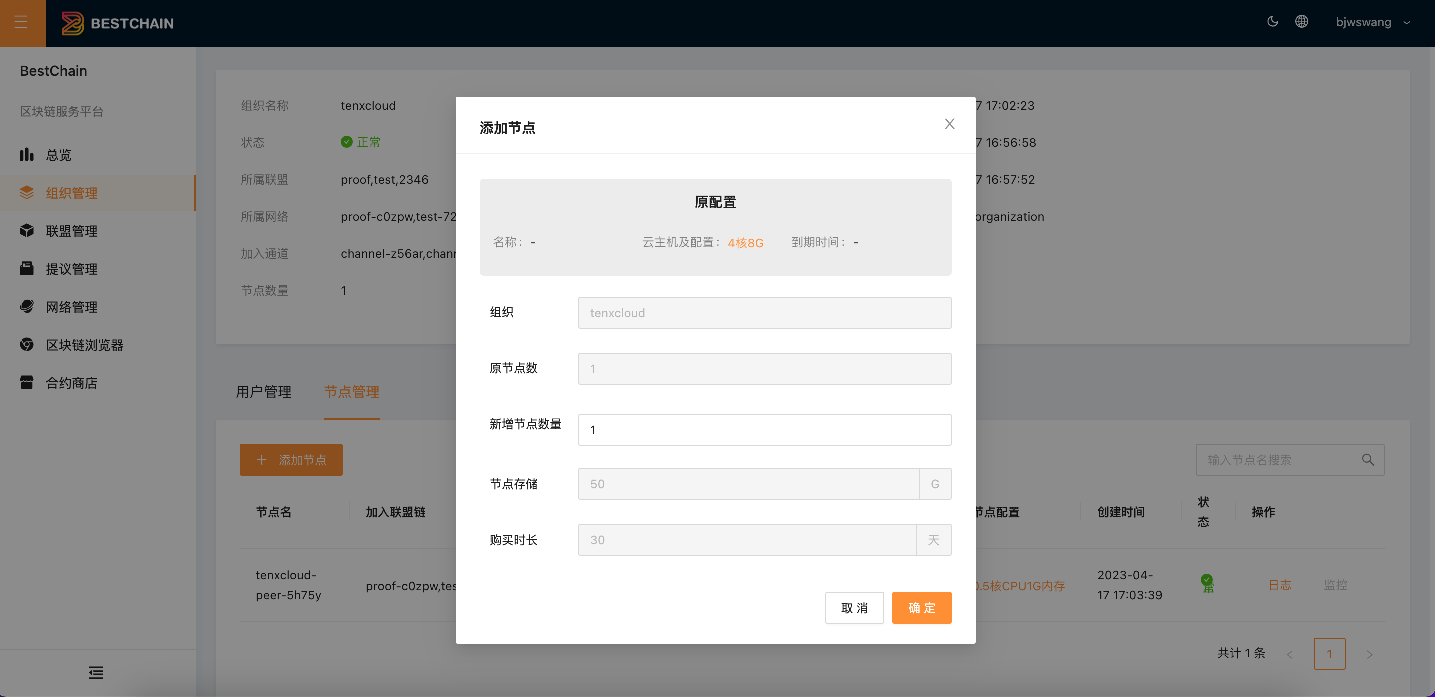This screenshot has width=1435, height=697.
Task: Click 取消 to cancel adding node
Action: coord(854,608)
